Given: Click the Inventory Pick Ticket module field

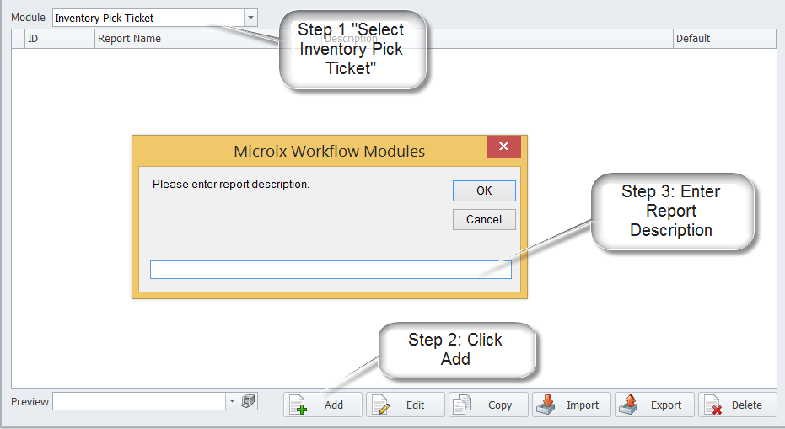Looking at the screenshot, I should pos(148,18).
